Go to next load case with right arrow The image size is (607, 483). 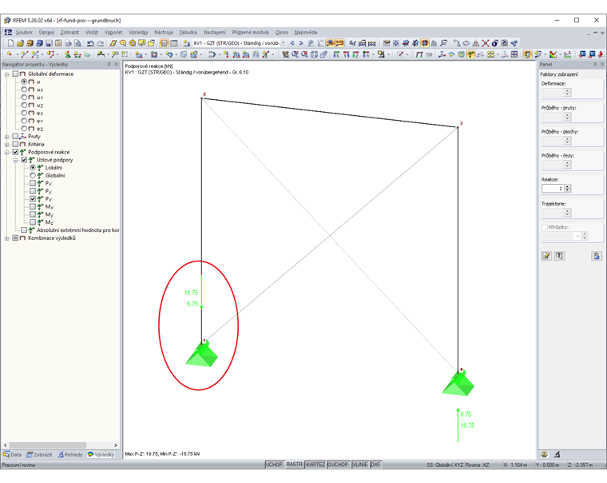(x=301, y=43)
